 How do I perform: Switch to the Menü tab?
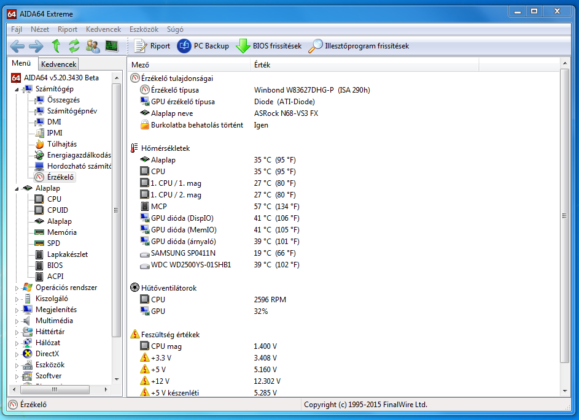pos(21,63)
